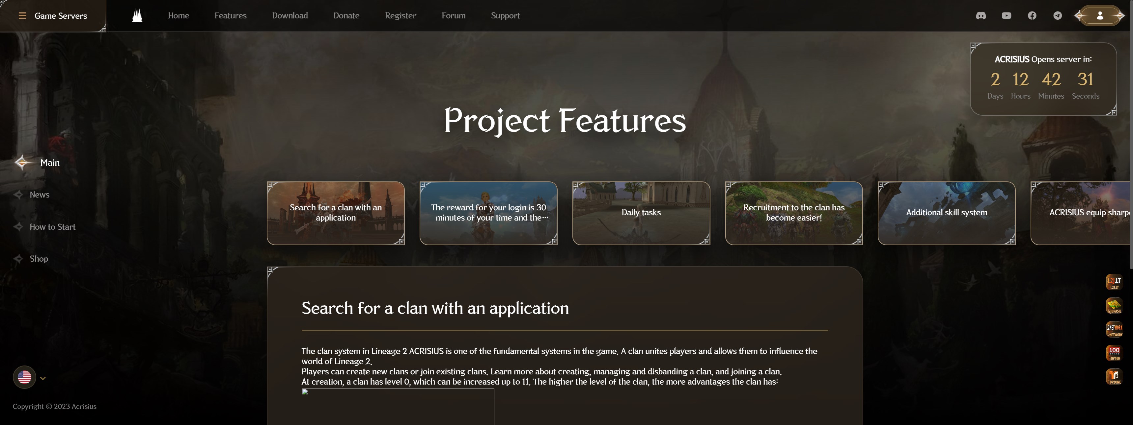Click the TOP100 rating badge
Viewport: 1133px width, 425px height.
pyautogui.click(x=1114, y=353)
